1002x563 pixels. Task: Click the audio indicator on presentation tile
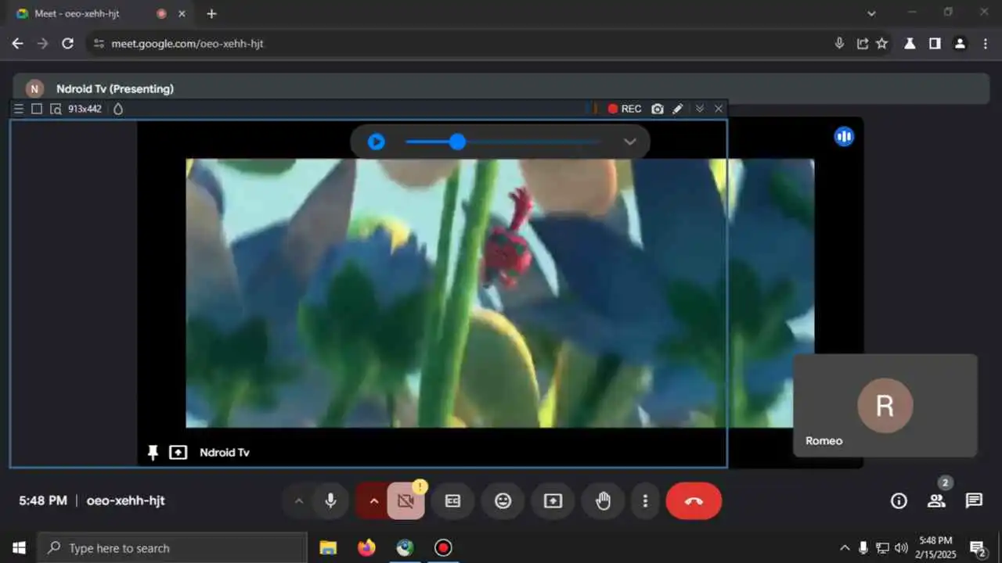(x=844, y=137)
